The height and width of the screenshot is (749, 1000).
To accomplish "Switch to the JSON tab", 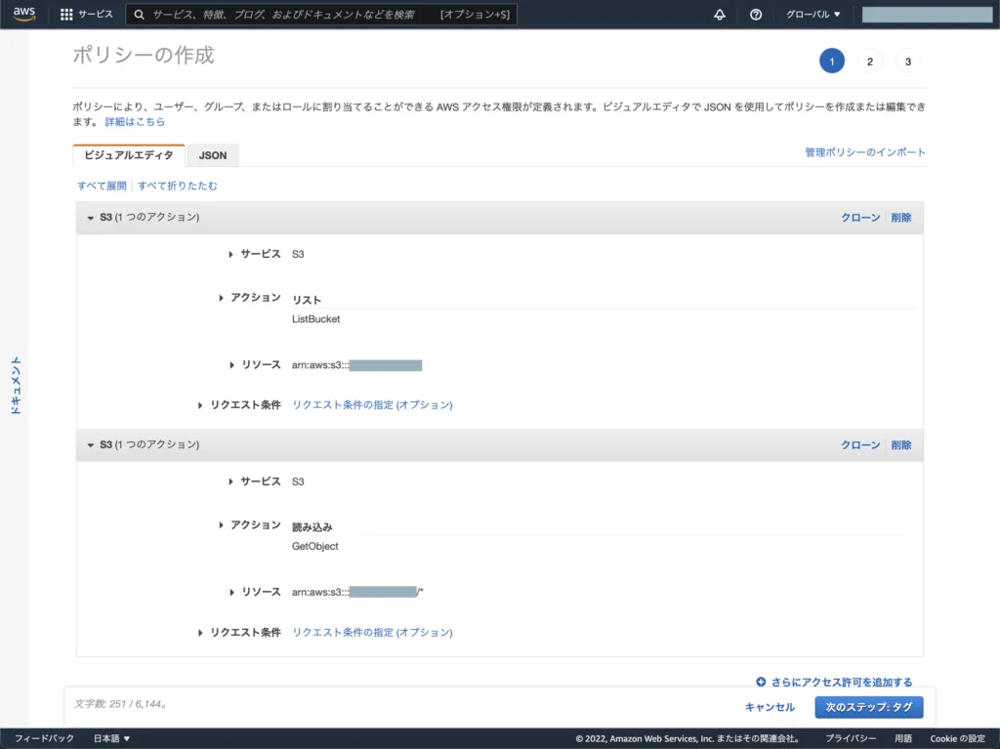I will point(213,155).
